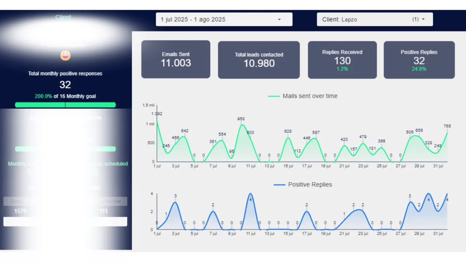
Task: Click the smiley face emoji icon
Action: (x=65, y=56)
